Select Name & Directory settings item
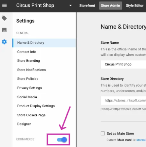This screenshot has width=146, height=147. coord(44,43)
